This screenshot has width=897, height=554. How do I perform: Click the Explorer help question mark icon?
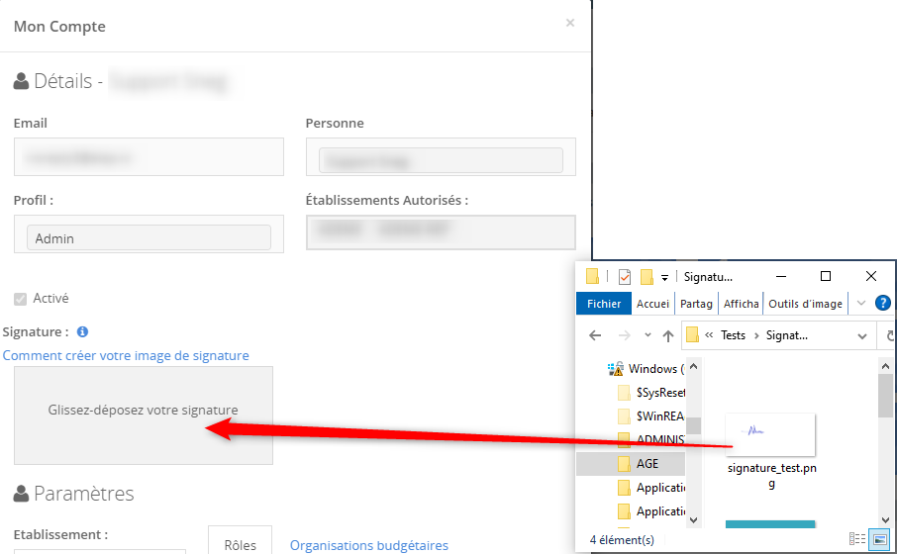coord(882,304)
